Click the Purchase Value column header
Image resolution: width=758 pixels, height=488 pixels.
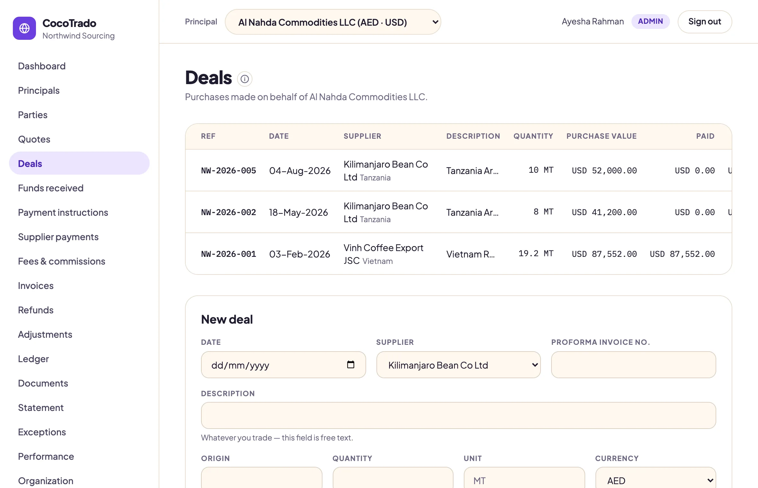(x=601, y=136)
